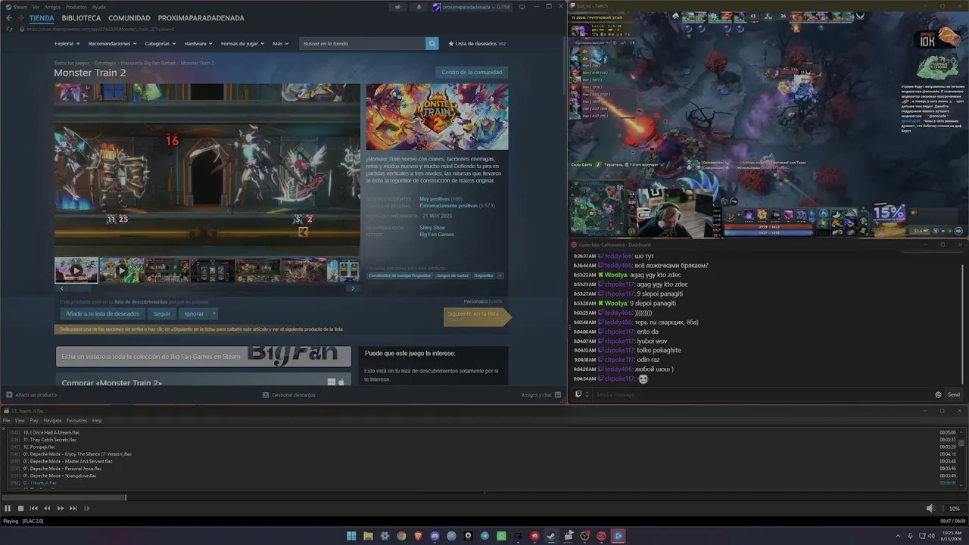Click the thumbnail strip right arrow

[x=352, y=288]
